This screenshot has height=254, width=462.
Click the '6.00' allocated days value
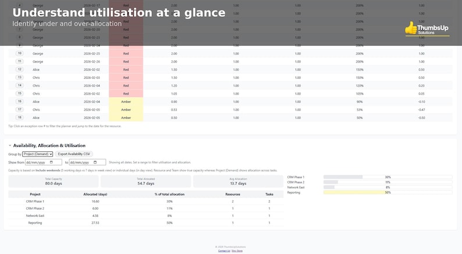pos(95,209)
